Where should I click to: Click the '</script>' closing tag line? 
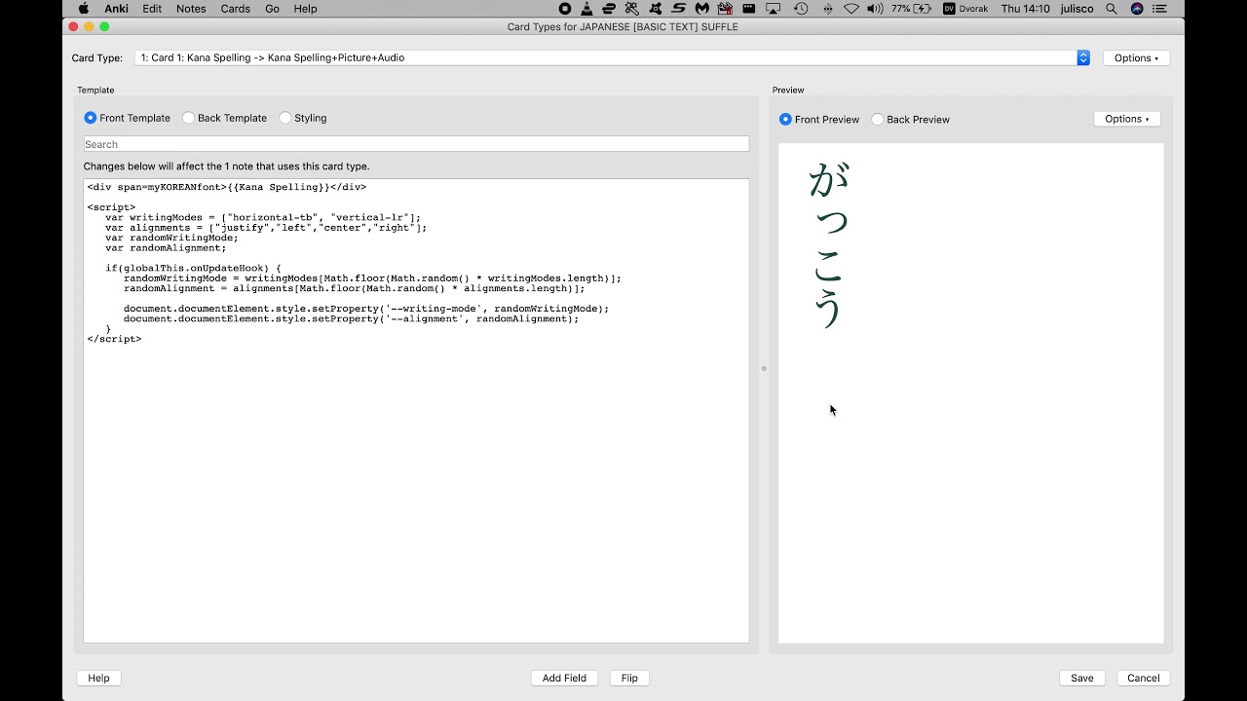[114, 339]
